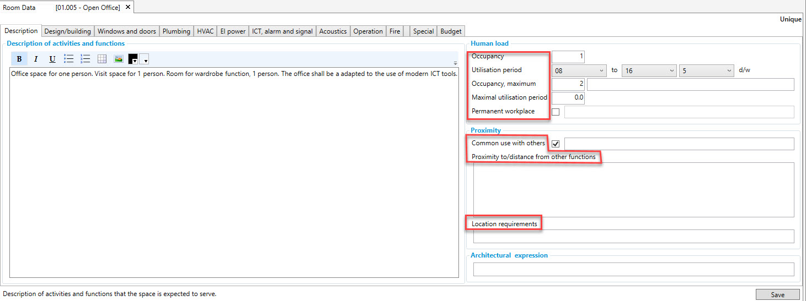Uncheck Common use with others
The height and width of the screenshot is (301, 806).
pyautogui.click(x=556, y=144)
